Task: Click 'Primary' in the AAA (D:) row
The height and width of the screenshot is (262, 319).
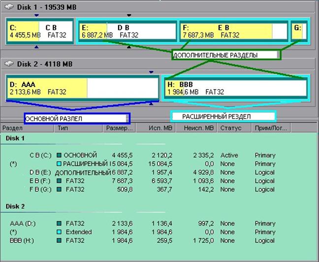Action: coord(265,223)
